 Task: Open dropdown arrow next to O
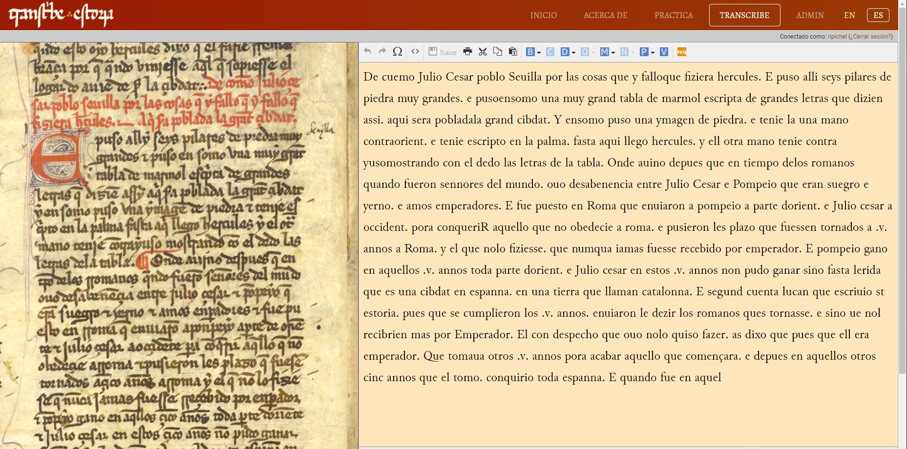coord(593,52)
